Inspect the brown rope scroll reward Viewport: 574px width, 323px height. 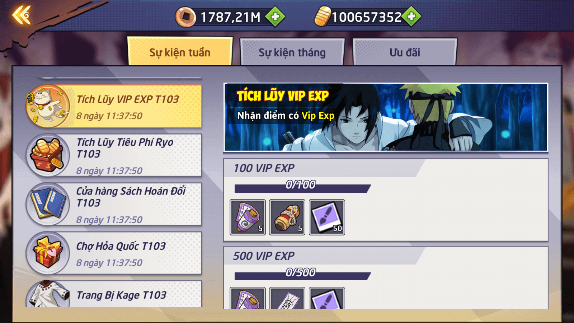click(x=287, y=217)
